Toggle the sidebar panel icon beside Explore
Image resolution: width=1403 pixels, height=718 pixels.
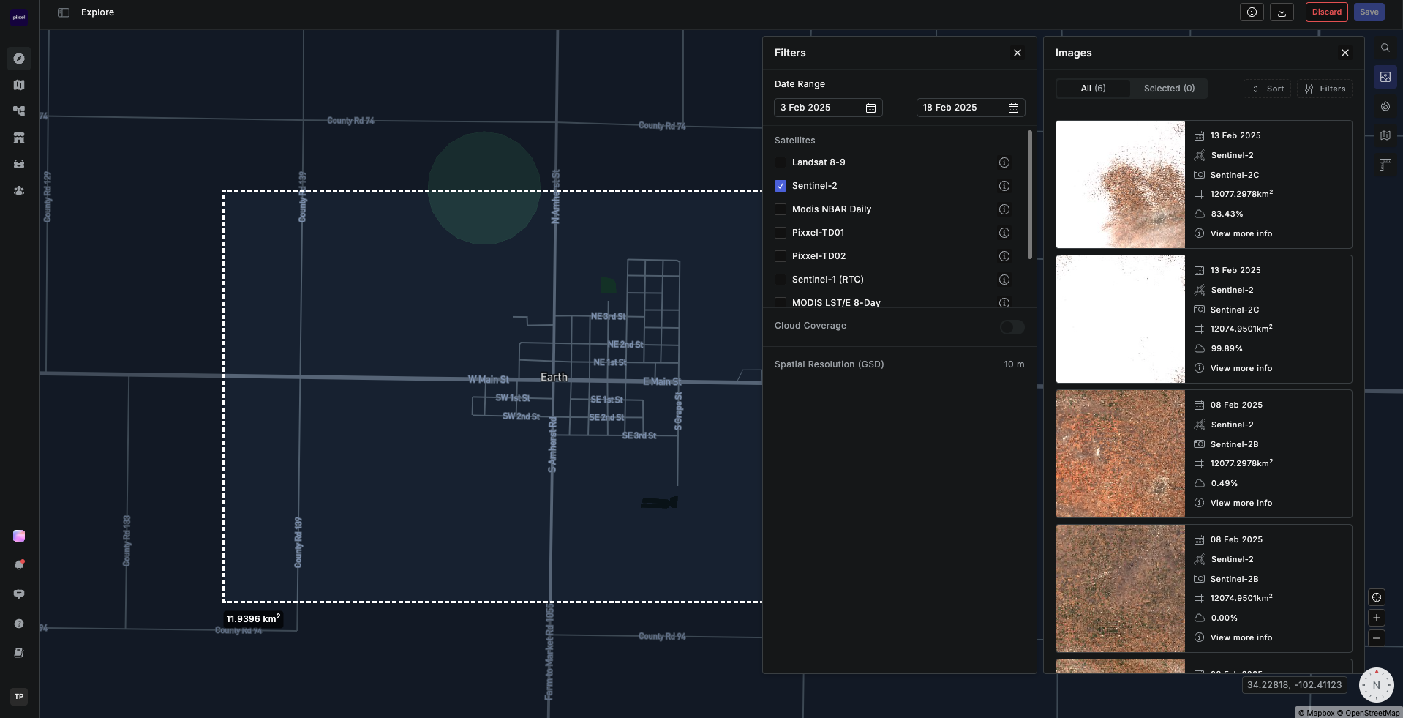pyautogui.click(x=64, y=12)
